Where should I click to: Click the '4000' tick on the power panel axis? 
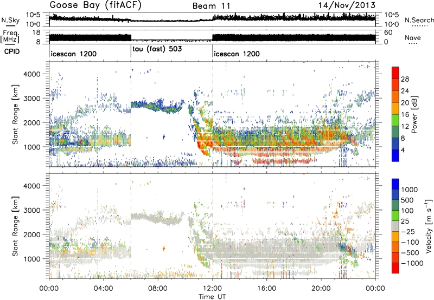(32, 74)
